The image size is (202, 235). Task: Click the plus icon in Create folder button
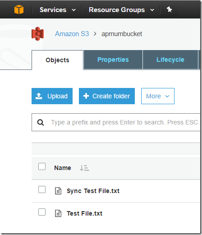coord(86,96)
